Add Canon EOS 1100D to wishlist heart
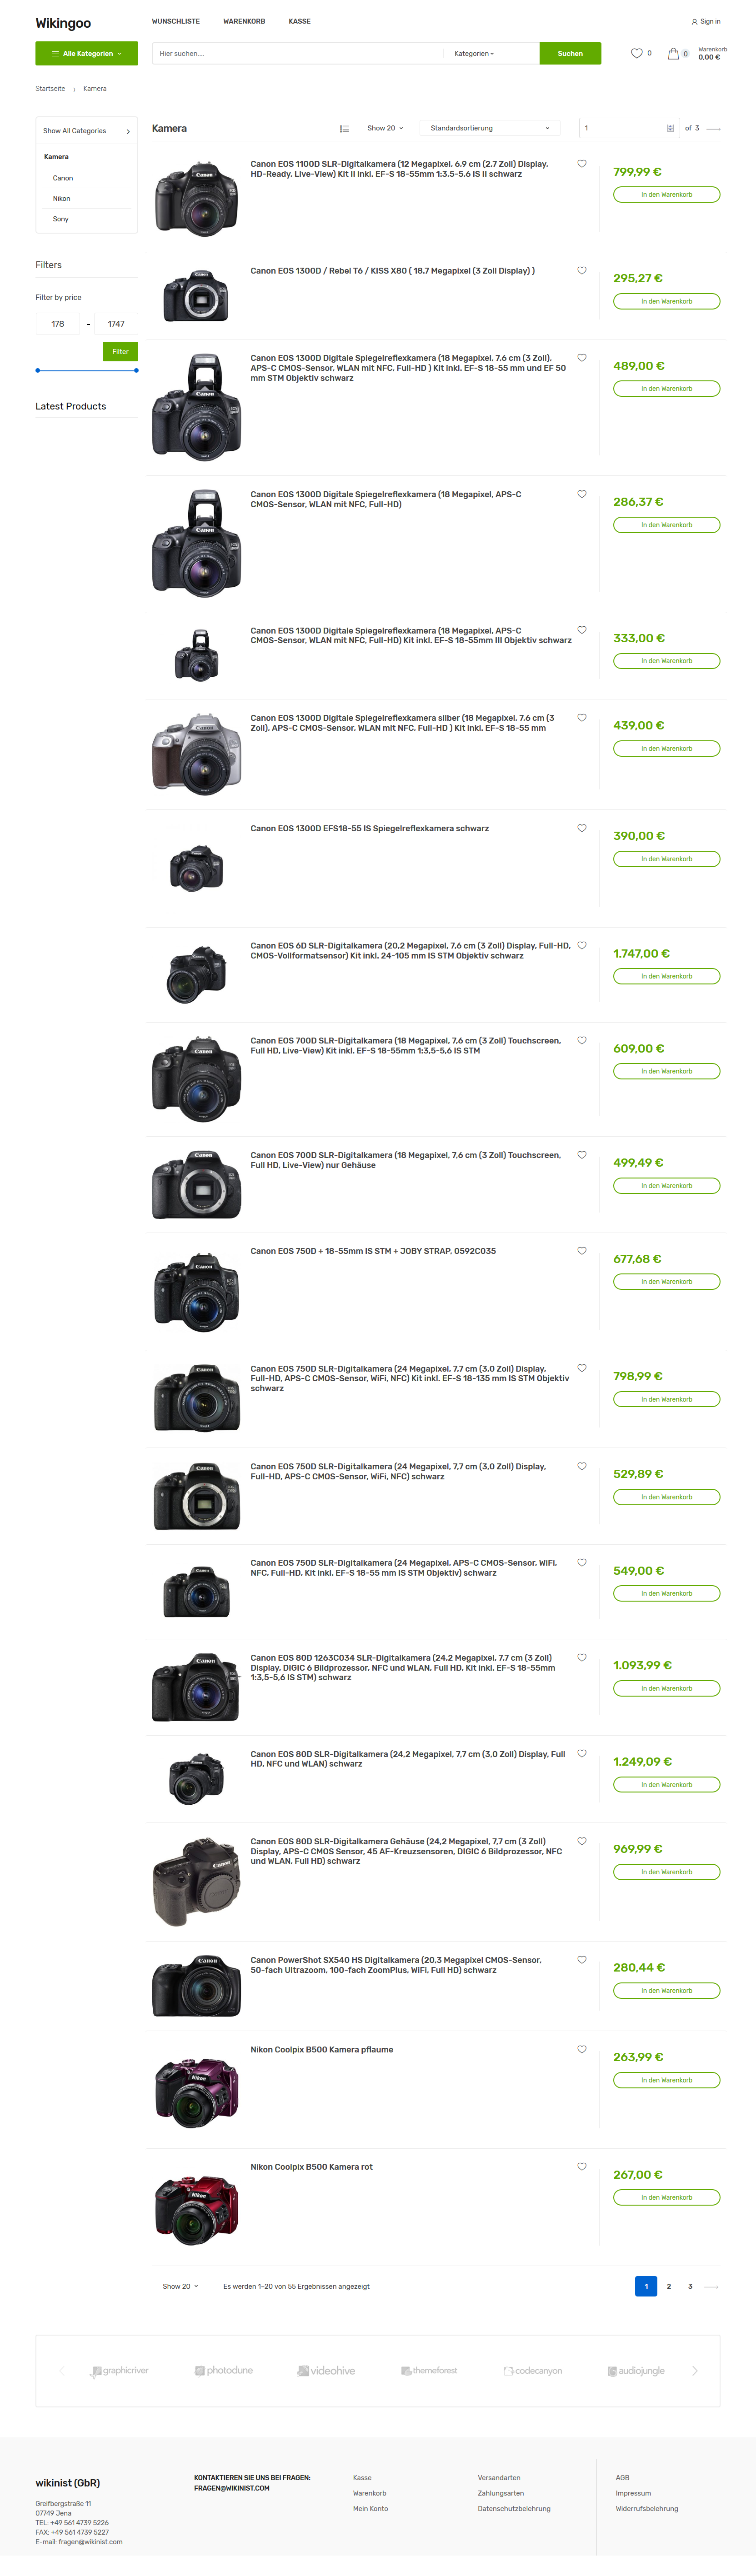This screenshot has height=2576, width=756. [582, 164]
